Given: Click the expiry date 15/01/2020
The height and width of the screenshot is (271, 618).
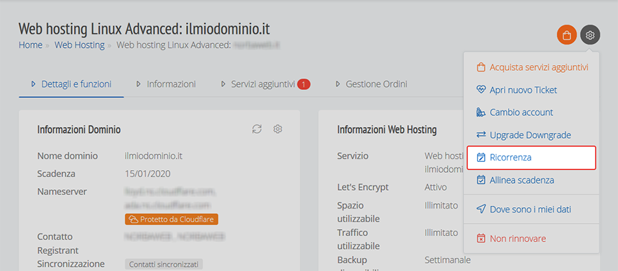Looking at the screenshot, I should tap(148, 174).
